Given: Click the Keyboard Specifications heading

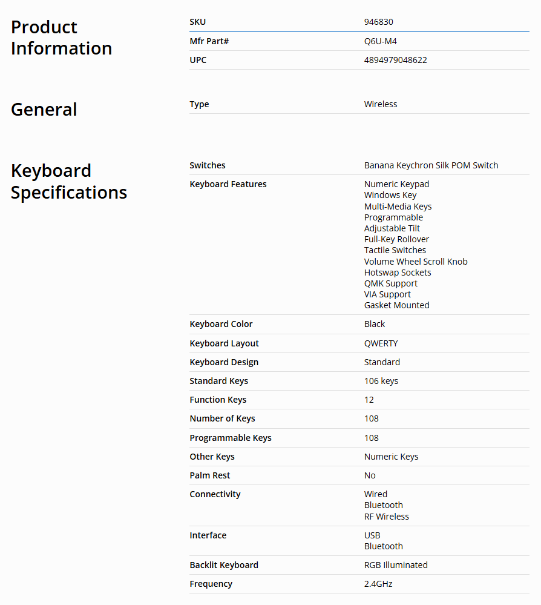Looking at the screenshot, I should [x=68, y=181].
